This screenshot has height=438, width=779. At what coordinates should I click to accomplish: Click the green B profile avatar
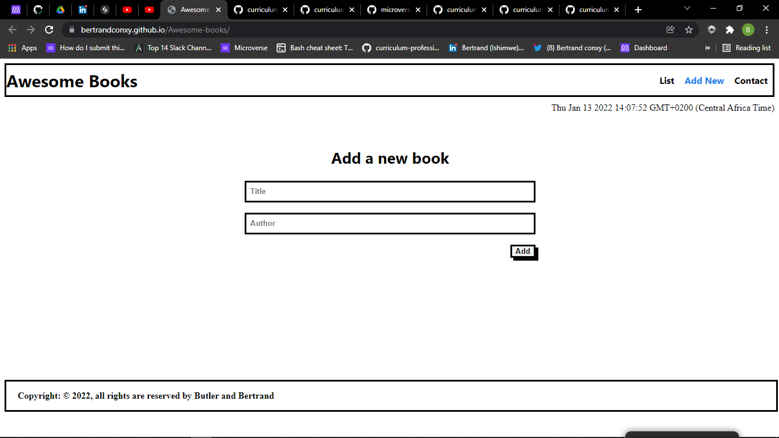(x=748, y=29)
